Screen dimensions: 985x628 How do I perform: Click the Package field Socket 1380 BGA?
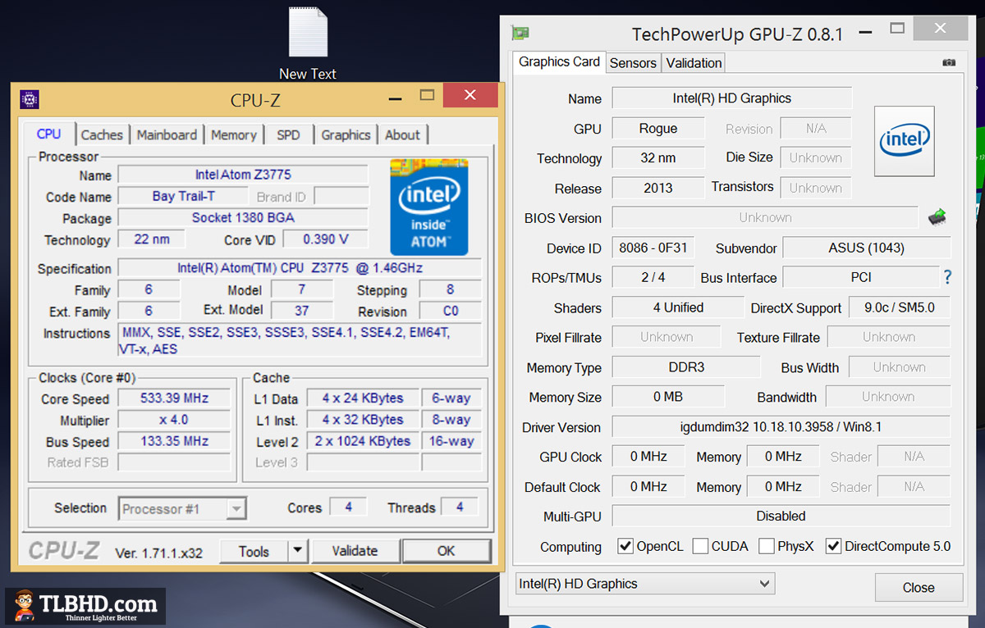coord(243,218)
